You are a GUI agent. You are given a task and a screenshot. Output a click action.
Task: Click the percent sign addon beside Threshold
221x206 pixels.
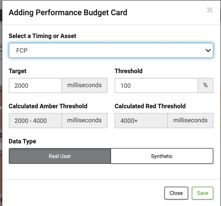(x=205, y=85)
